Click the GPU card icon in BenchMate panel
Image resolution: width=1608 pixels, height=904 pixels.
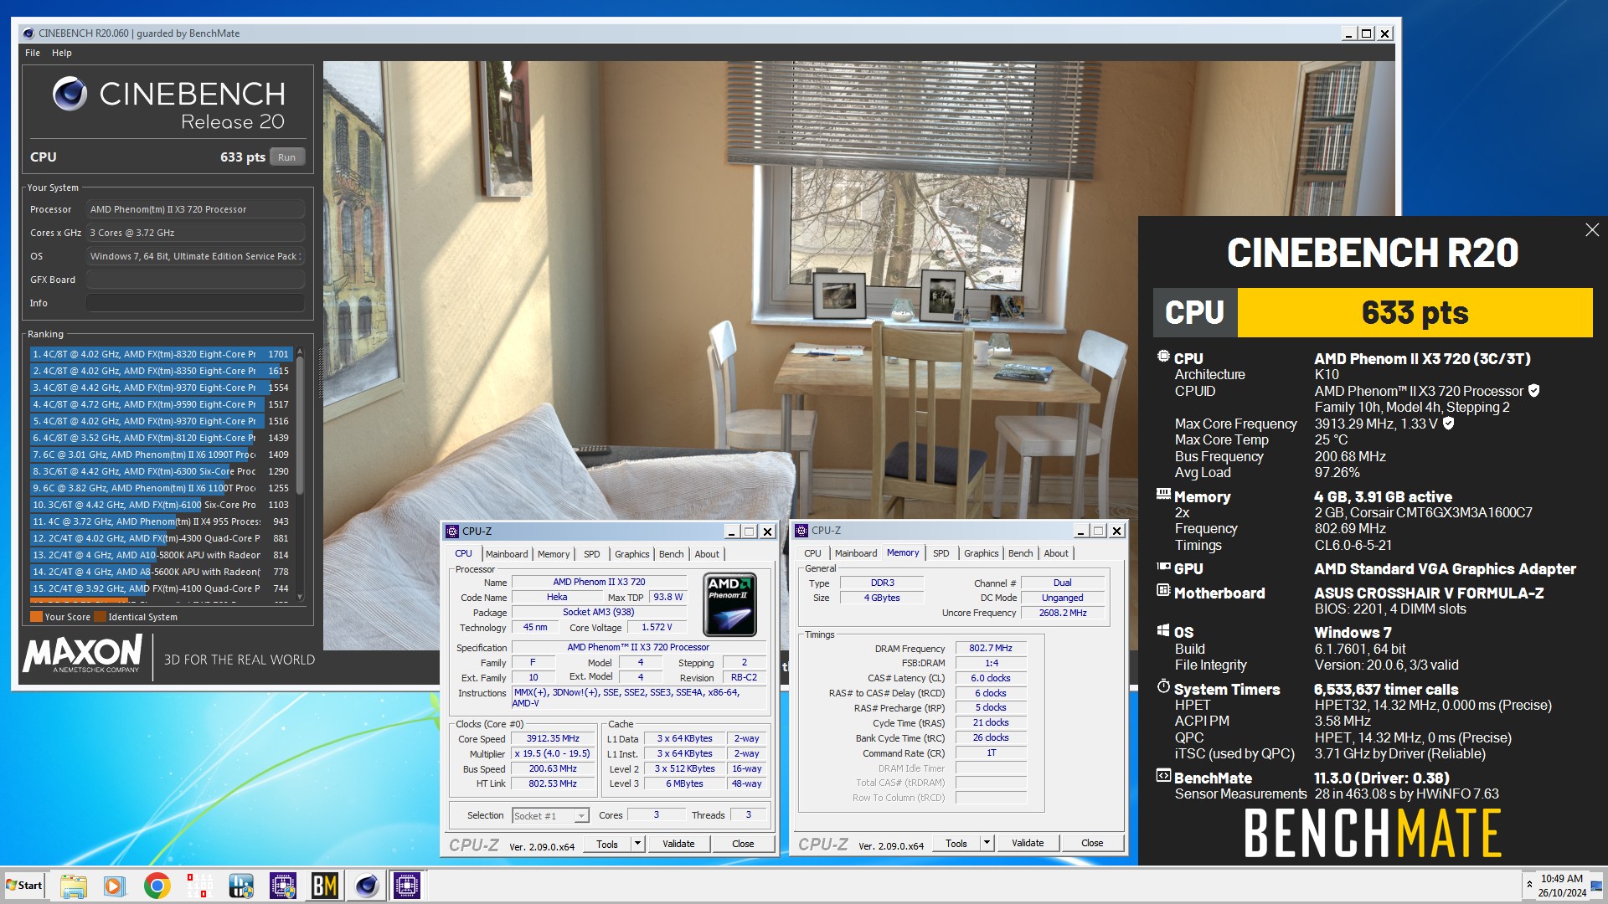coord(1163,567)
